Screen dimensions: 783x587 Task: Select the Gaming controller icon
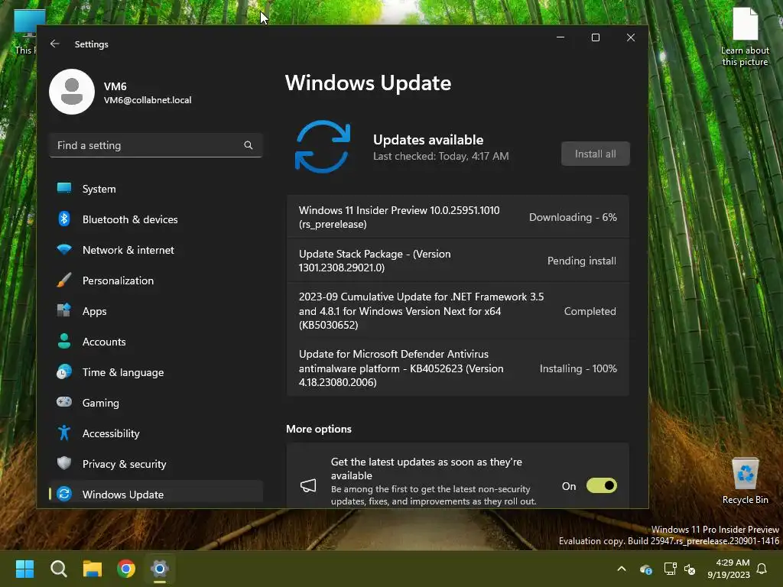64,402
